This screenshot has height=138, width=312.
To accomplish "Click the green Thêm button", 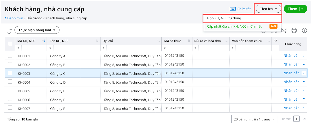I will tap(292, 9).
